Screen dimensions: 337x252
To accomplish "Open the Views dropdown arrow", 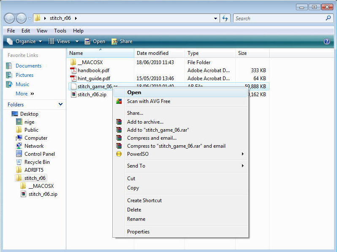I will coord(77,41).
